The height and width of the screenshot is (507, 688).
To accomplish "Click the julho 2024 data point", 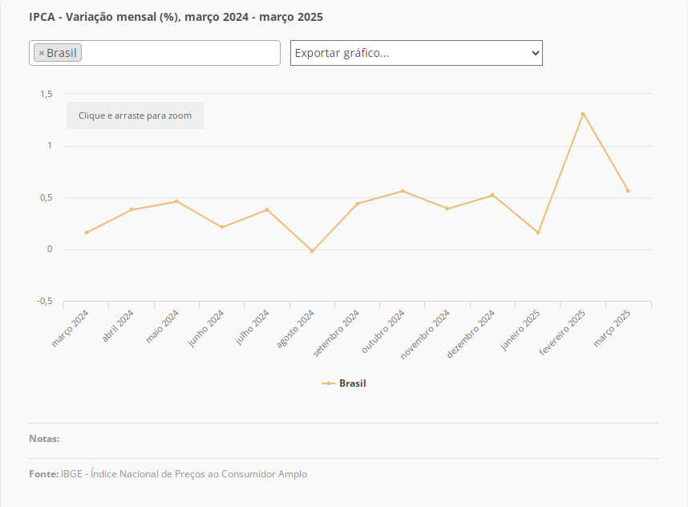I will coord(267,209).
